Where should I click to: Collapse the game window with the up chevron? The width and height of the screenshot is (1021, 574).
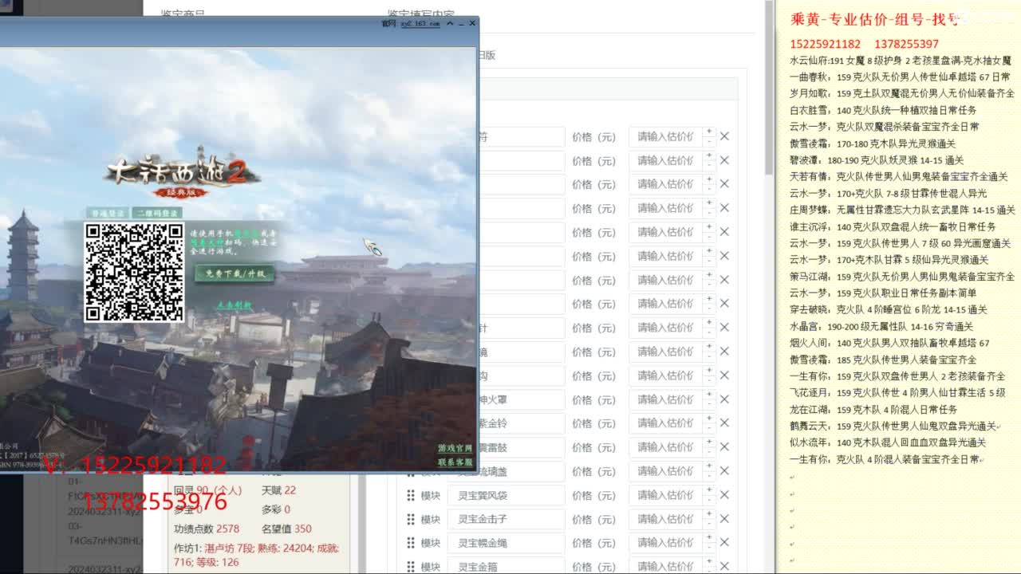[450, 24]
